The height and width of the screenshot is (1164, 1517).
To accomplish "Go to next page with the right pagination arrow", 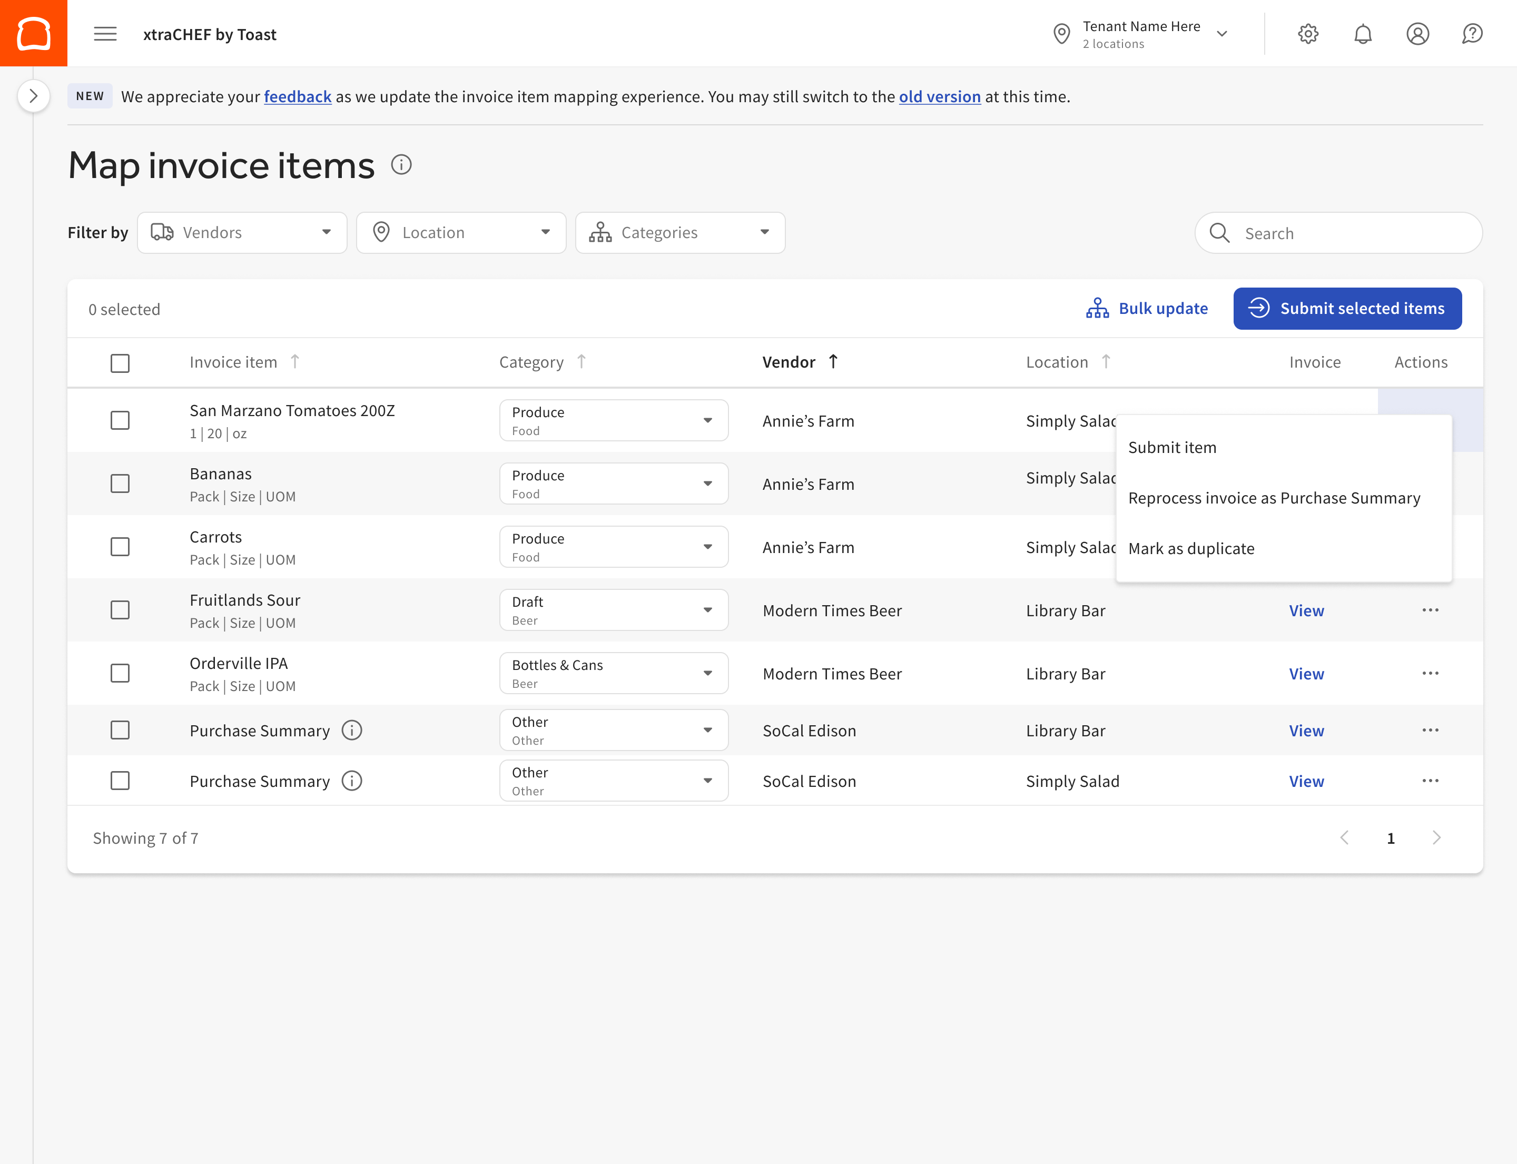I will click(x=1436, y=837).
